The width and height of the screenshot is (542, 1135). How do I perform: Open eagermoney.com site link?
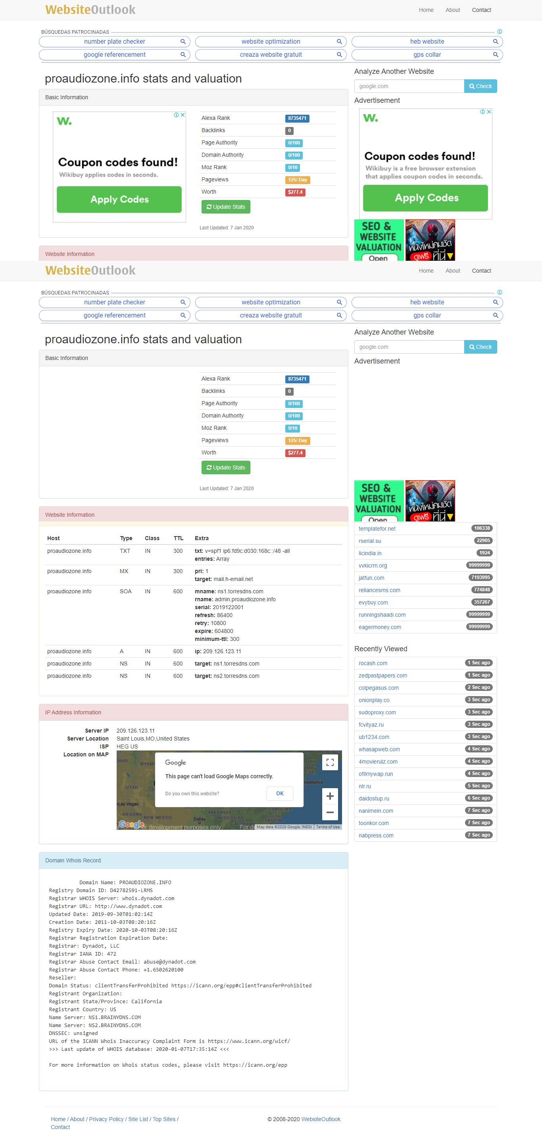pos(380,627)
